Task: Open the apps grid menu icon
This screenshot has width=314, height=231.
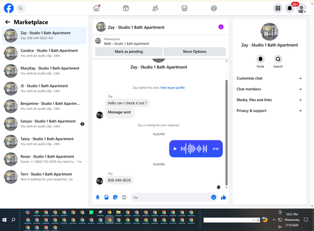Action: (x=278, y=8)
